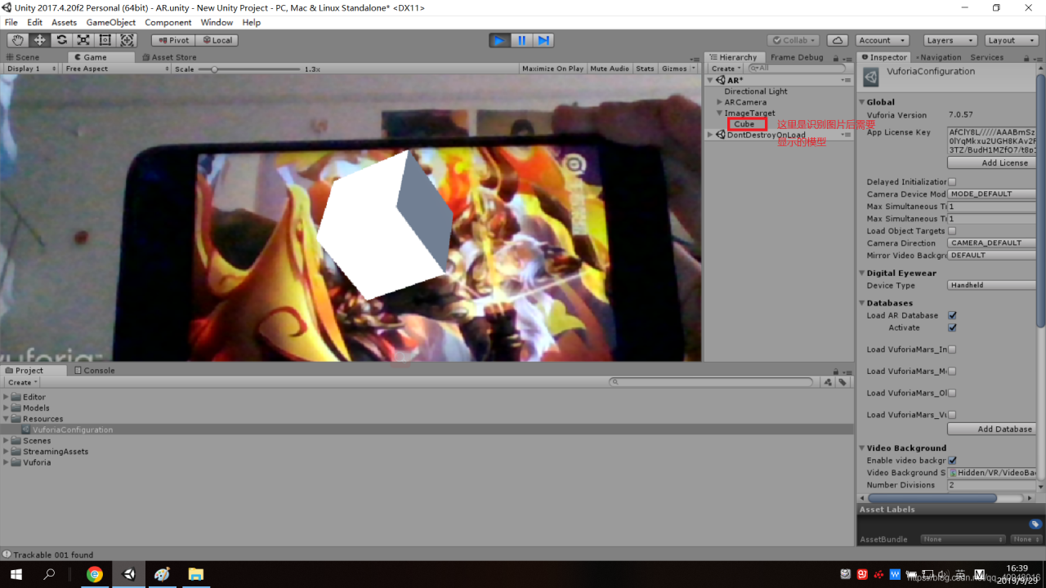Select the Move tool in the toolbar
Image resolution: width=1046 pixels, height=588 pixels.
39,40
